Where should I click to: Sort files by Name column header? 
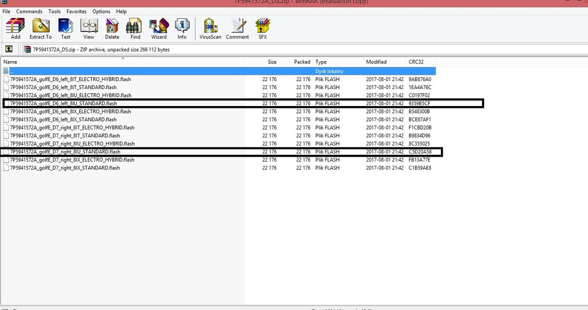123,62
